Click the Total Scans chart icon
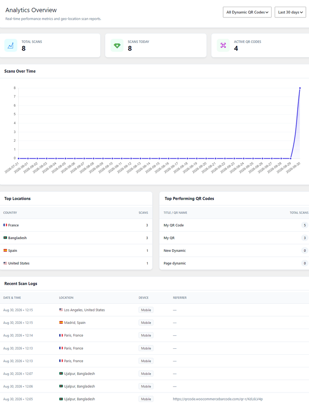This screenshot has height=404, width=309. pos(11,46)
